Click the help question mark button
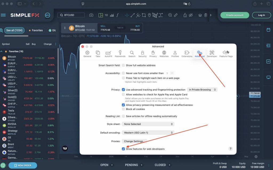The width and height of the screenshot is (273, 170). pyautogui.click(x=231, y=149)
